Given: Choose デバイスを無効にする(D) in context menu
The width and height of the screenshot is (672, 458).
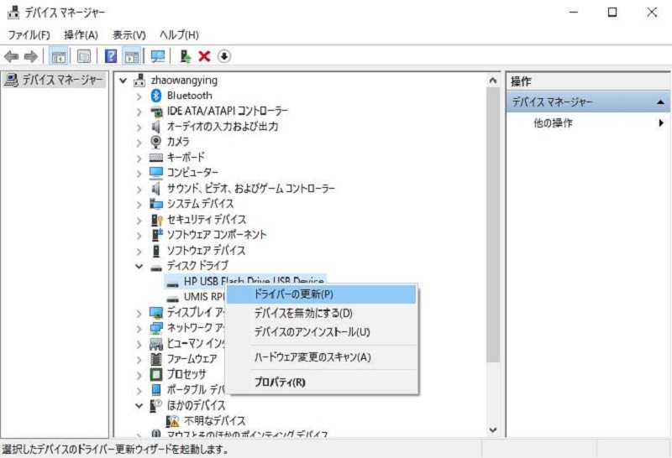Looking at the screenshot, I should pyautogui.click(x=322, y=313).
